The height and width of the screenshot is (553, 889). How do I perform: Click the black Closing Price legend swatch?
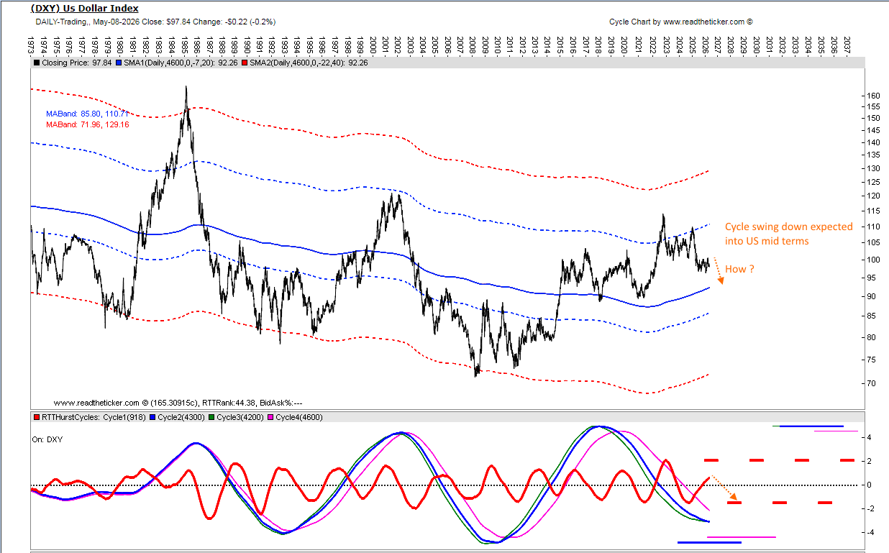click(x=36, y=63)
